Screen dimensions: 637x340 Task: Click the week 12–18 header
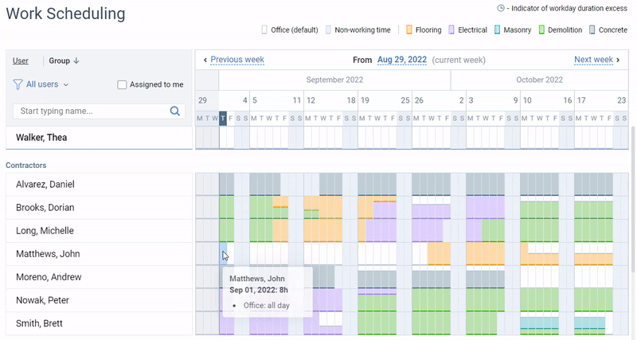(x=330, y=100)
